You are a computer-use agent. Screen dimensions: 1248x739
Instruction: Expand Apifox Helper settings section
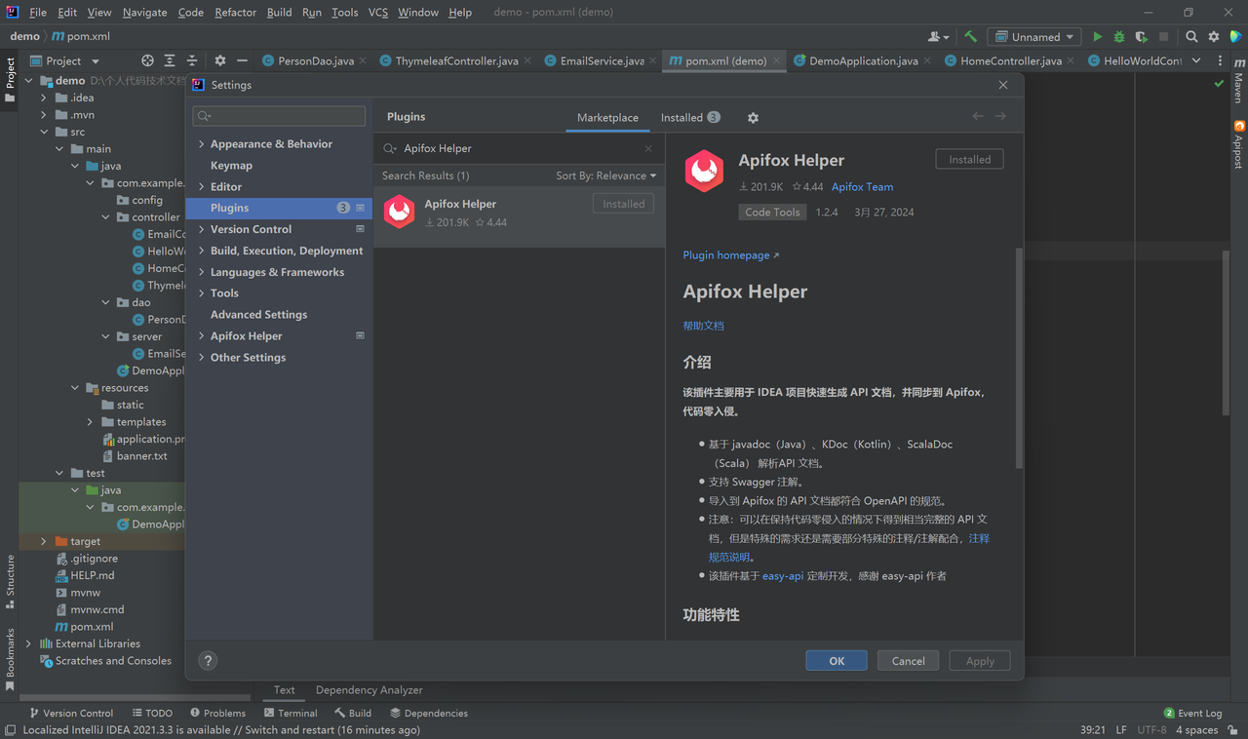tap(202, 335)
